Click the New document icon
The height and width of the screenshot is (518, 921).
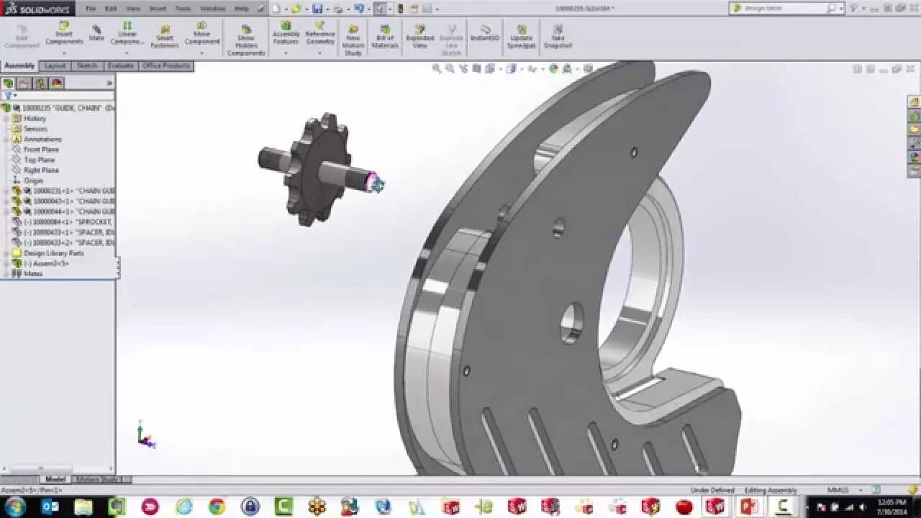pyautogui.click(x=276, y=9)
